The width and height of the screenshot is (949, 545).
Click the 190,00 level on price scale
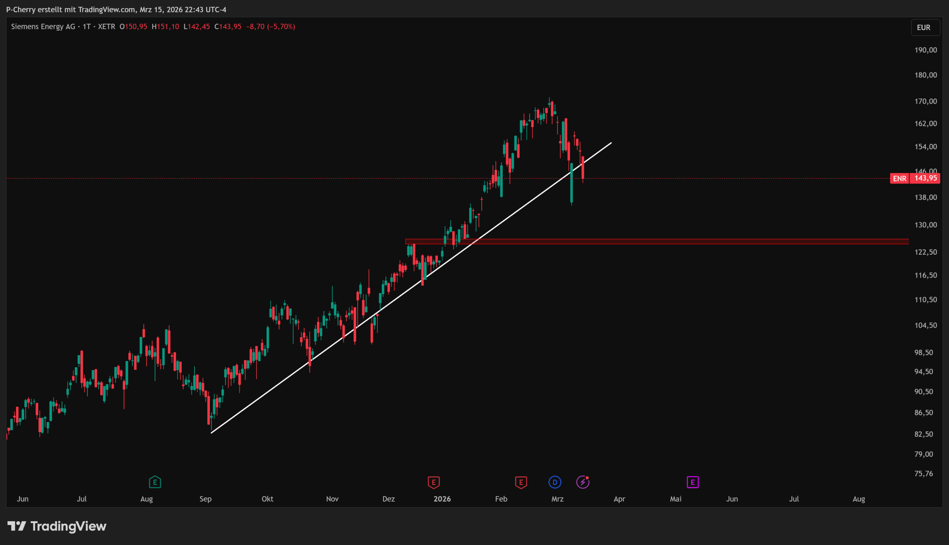point(925,50)
